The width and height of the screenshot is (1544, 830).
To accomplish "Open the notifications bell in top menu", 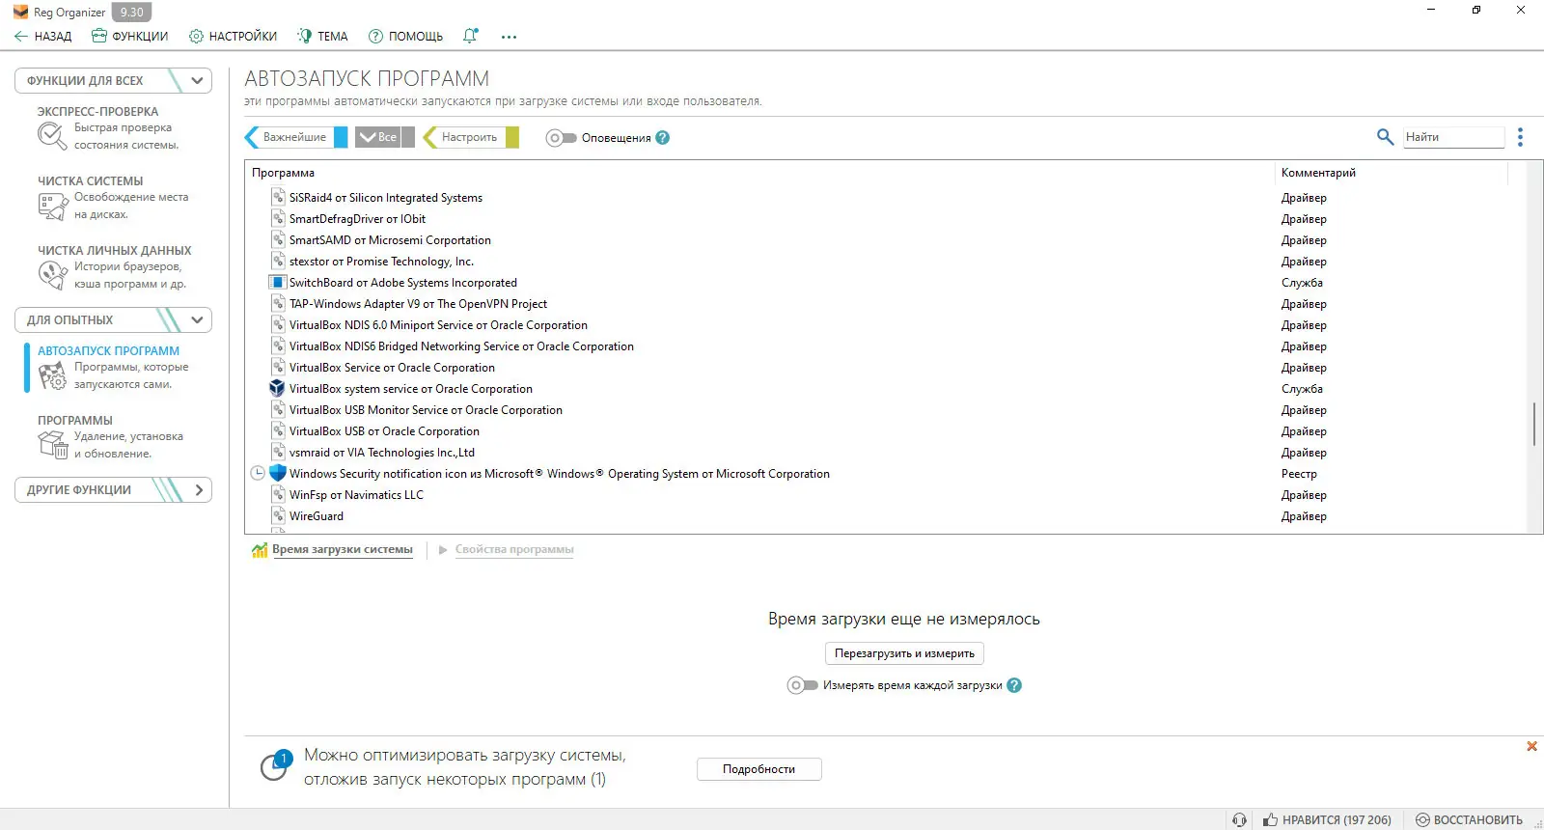I will (x=470, y=36).
